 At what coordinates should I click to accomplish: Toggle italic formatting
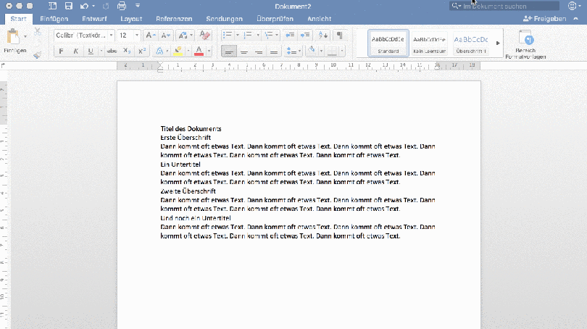click(76, 51)
